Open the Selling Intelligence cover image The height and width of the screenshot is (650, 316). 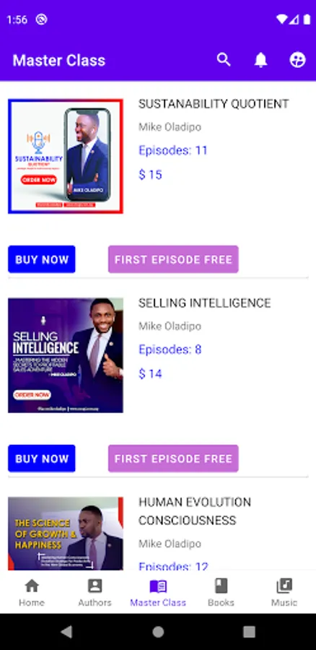click(66, 355)
